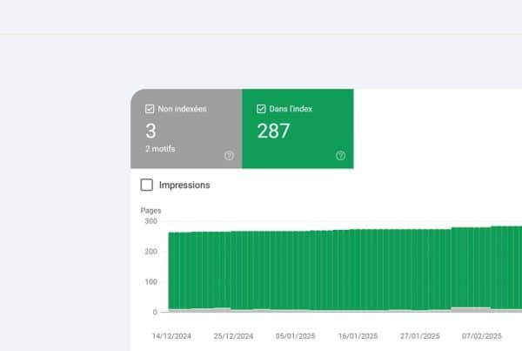Click the 27/01/2025 date label
This screenshot has height=351, width=522.
point(420,336)
